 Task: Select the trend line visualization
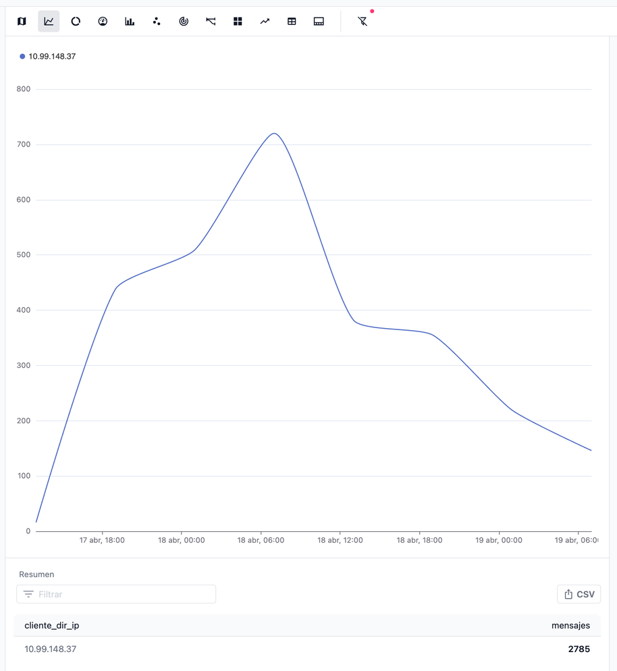pos(265,22)
